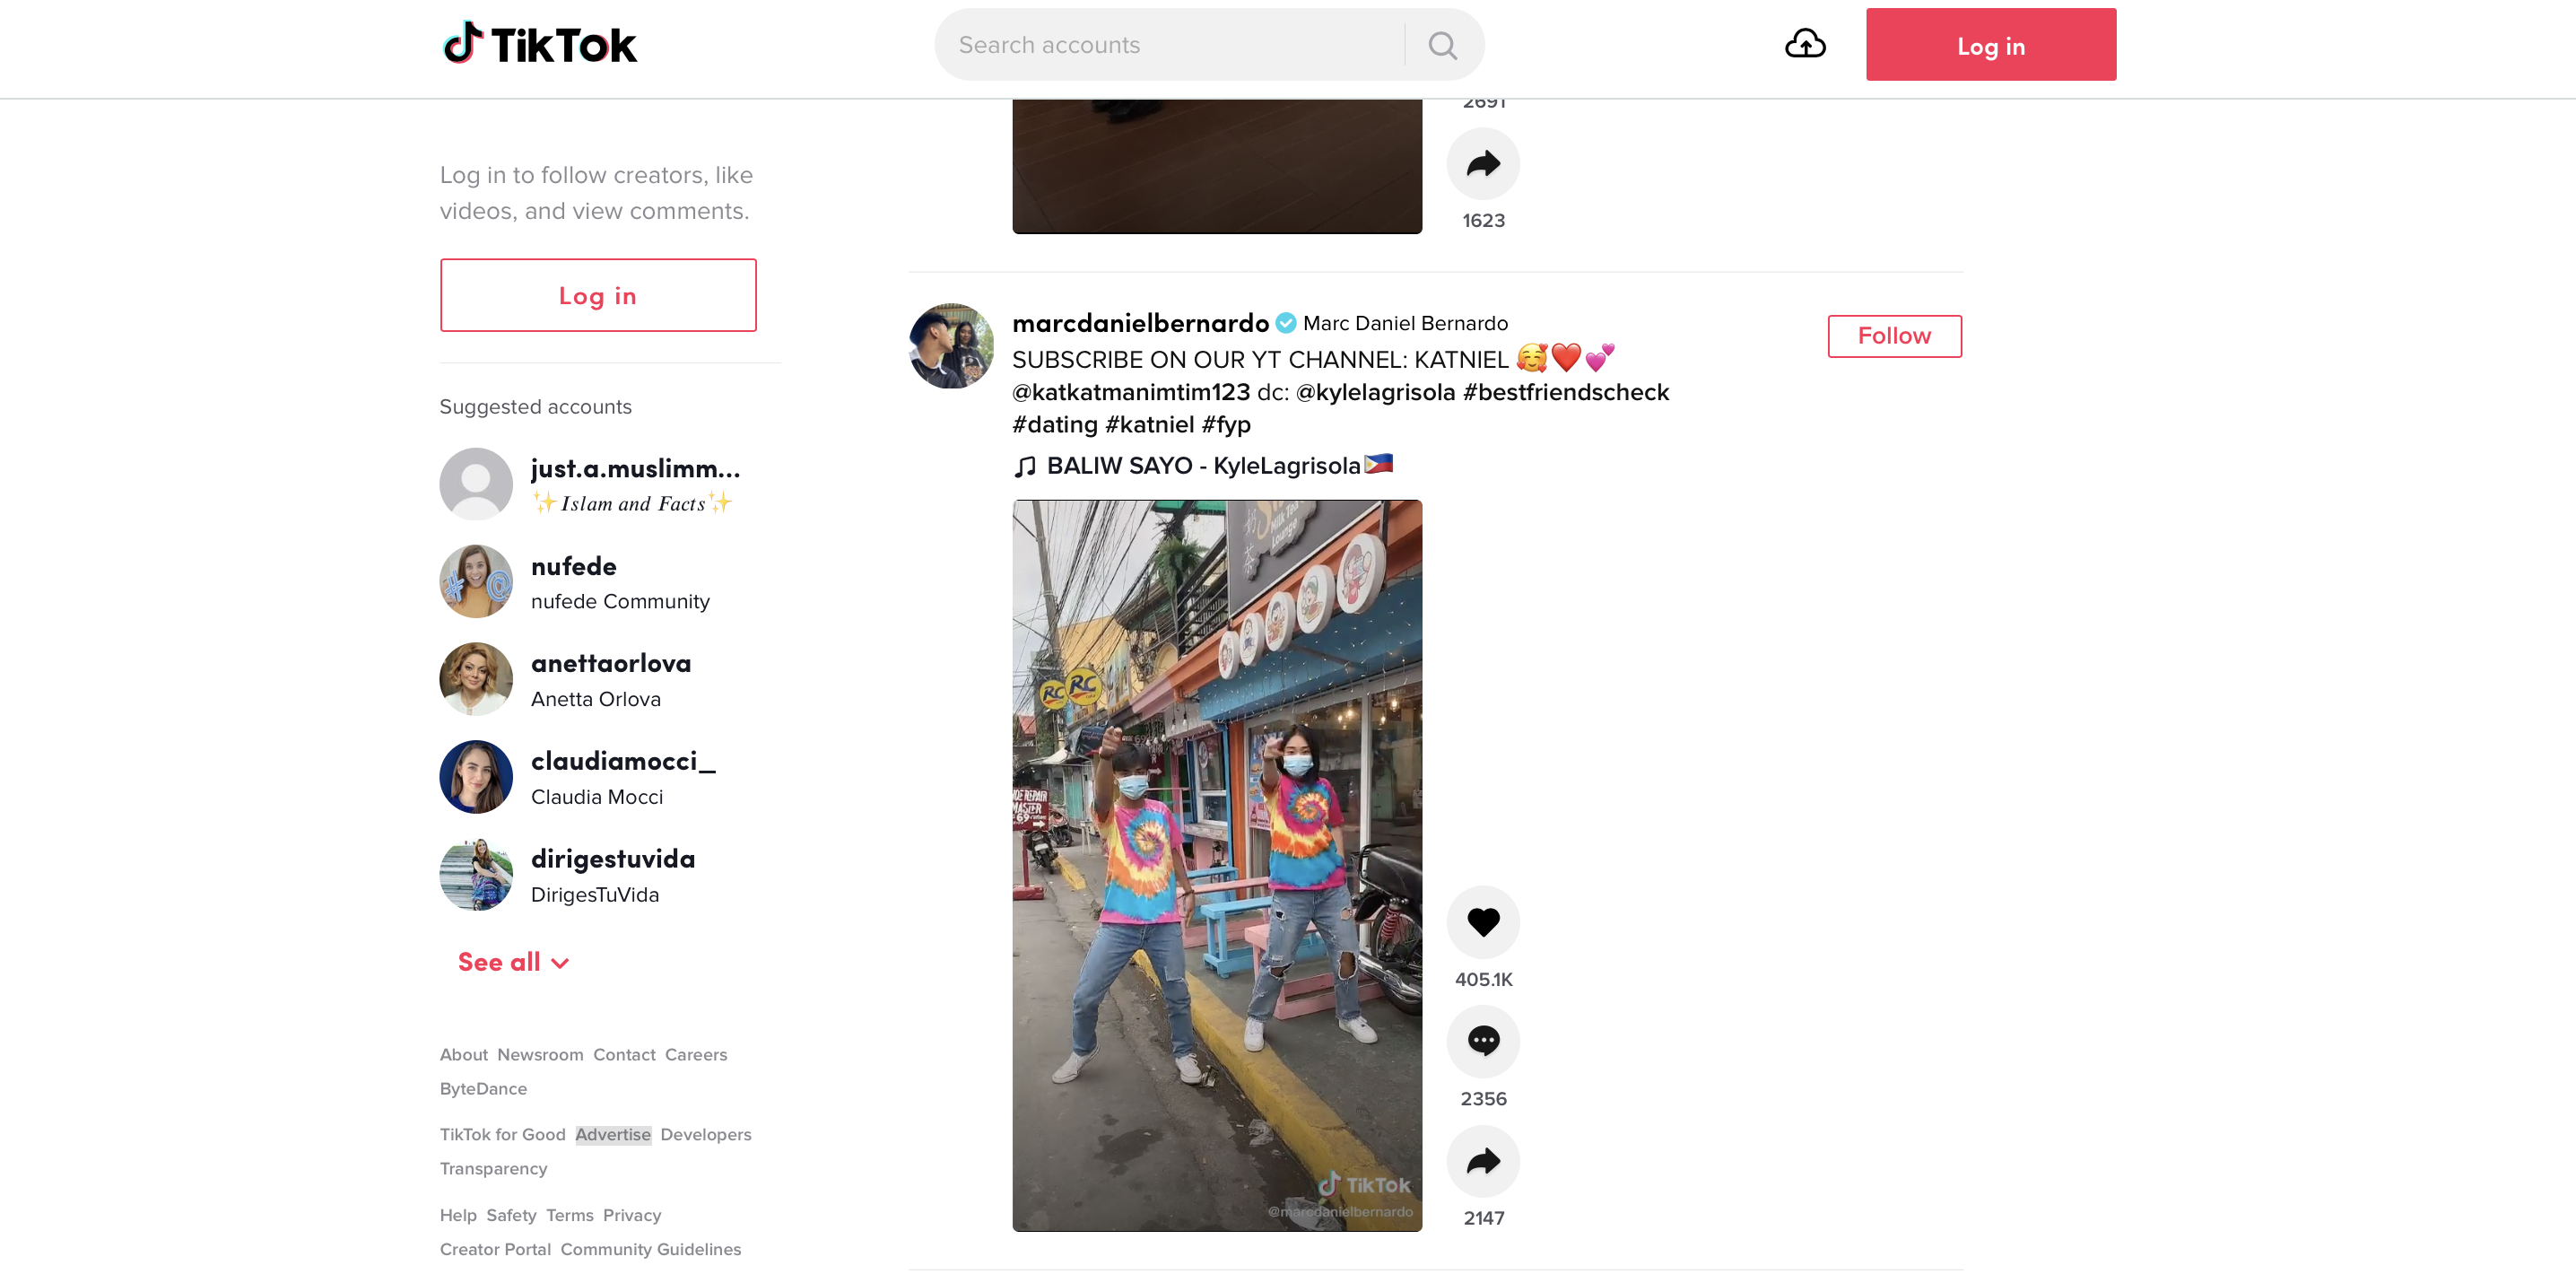Open the ByteDance footer link
The image size is (2576, 1274).
click(483, 1089)
